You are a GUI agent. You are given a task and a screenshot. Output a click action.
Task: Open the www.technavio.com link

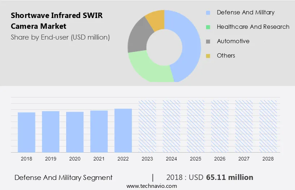(151, 186)
